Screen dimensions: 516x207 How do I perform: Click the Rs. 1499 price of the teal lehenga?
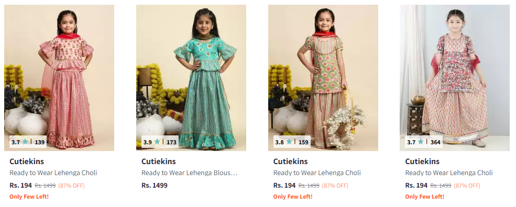click(155, 186)
